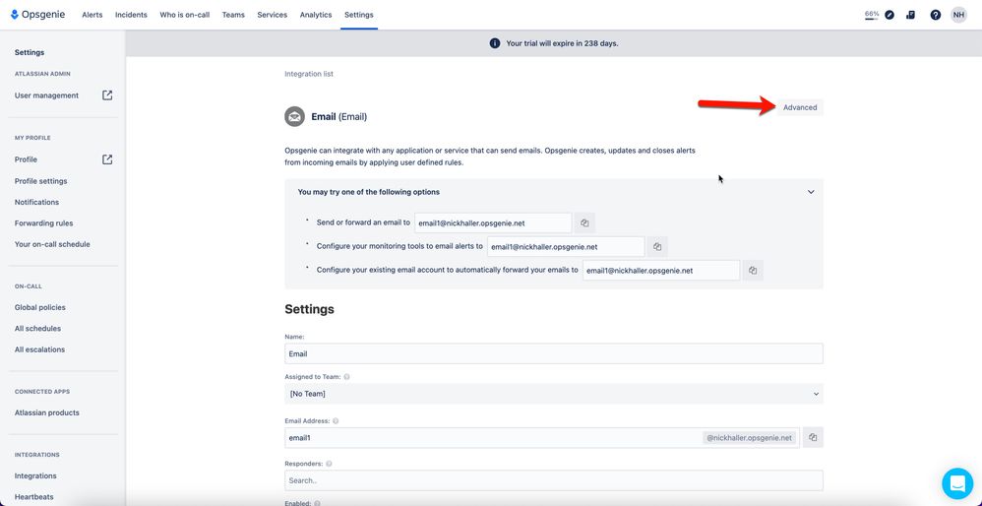The image size is (982, 506).
Task: Open the chat support bubble
Action: pos(957,483)
